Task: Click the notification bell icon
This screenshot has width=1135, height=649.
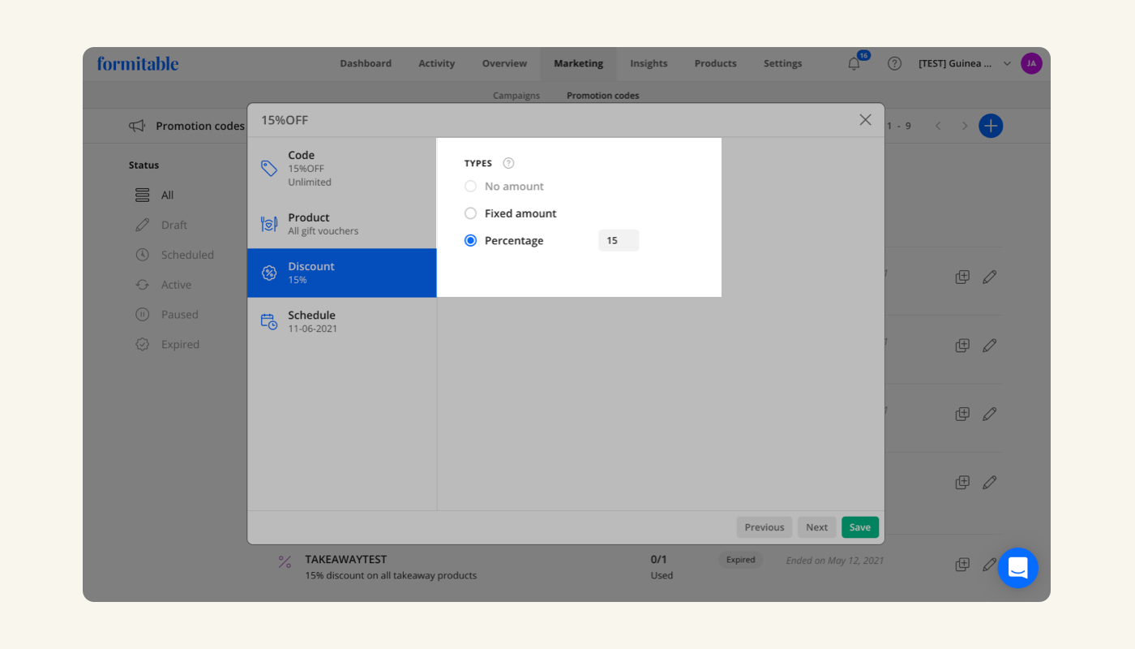Action: pos(854,63)
